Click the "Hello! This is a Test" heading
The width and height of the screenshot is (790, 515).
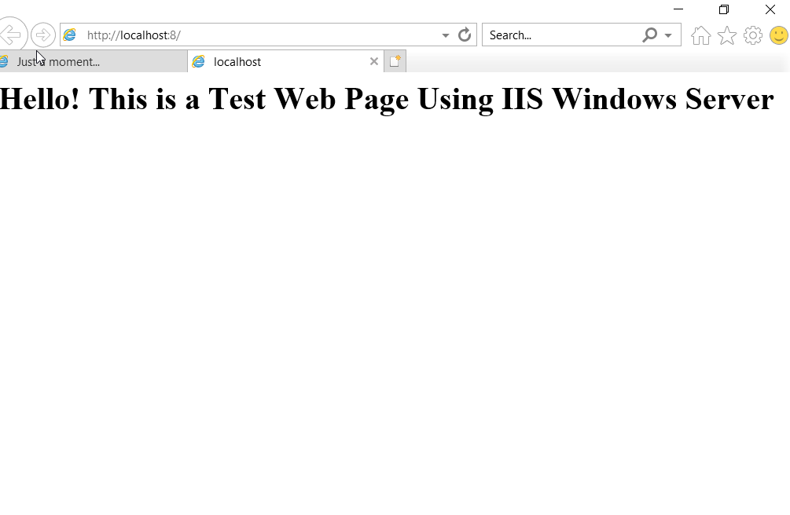coord(387,99)
